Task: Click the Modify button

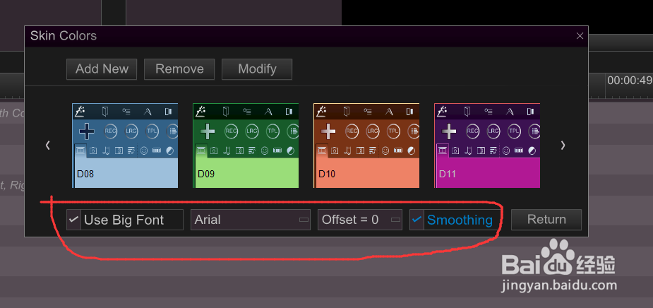Action: [x=257, y=69]
